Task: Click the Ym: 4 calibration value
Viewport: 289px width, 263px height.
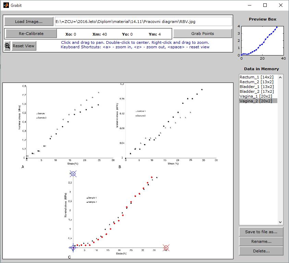Action: [x=155, y=34]
